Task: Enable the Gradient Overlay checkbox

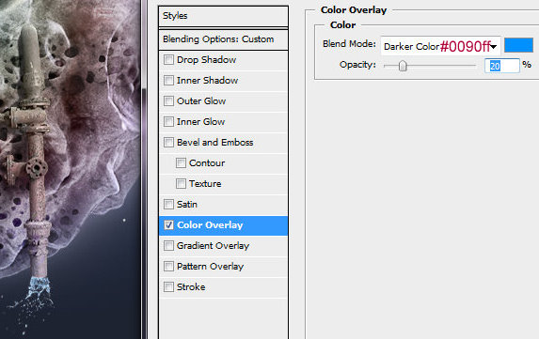Action: pyautogui.click(x=168, y=245)
